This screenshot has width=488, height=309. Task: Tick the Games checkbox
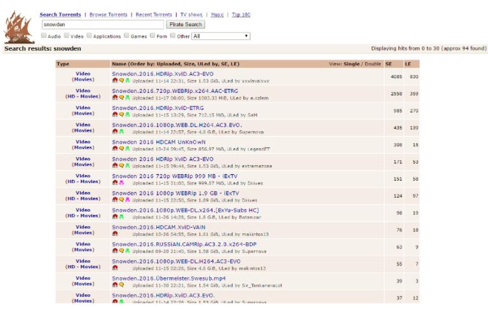pyautogui.click(x=126, y=36)
